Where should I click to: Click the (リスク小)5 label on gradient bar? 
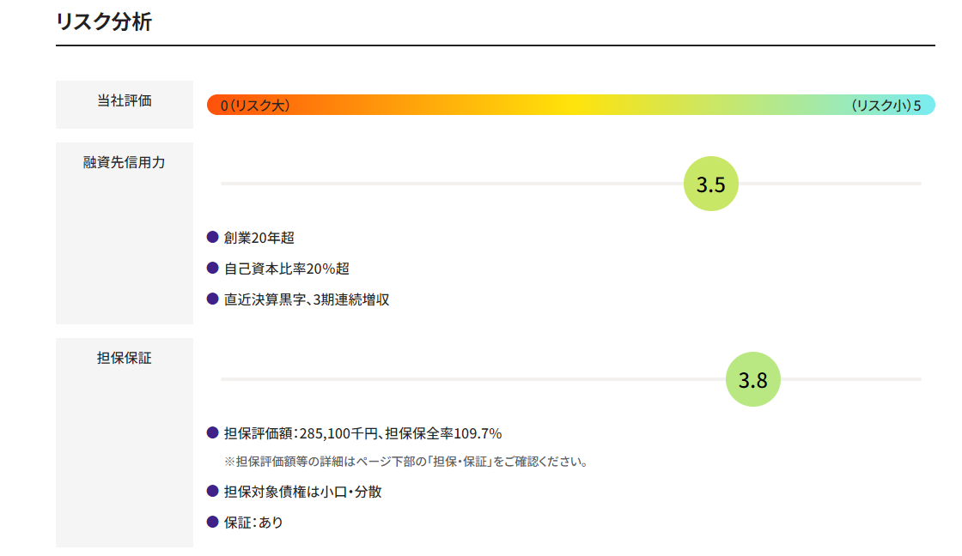[886, 106]
